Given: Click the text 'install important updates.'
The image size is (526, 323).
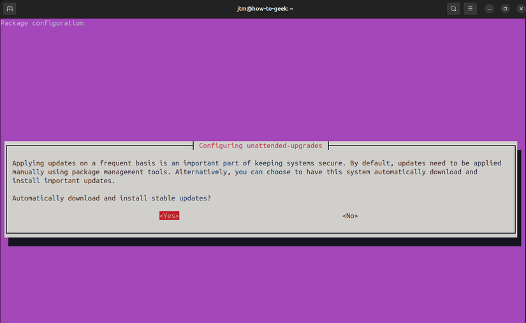Looking at the screenshot, I should click(64, 181).
